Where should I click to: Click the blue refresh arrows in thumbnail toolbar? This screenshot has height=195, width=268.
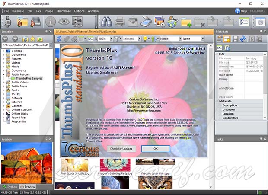59,39
